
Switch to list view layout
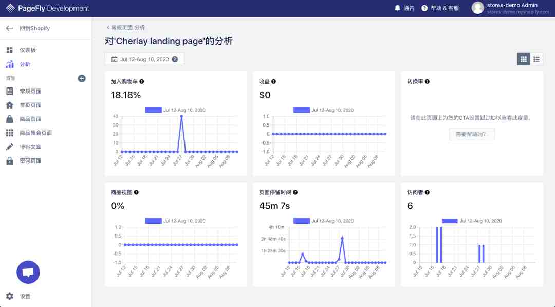[536, 59]
